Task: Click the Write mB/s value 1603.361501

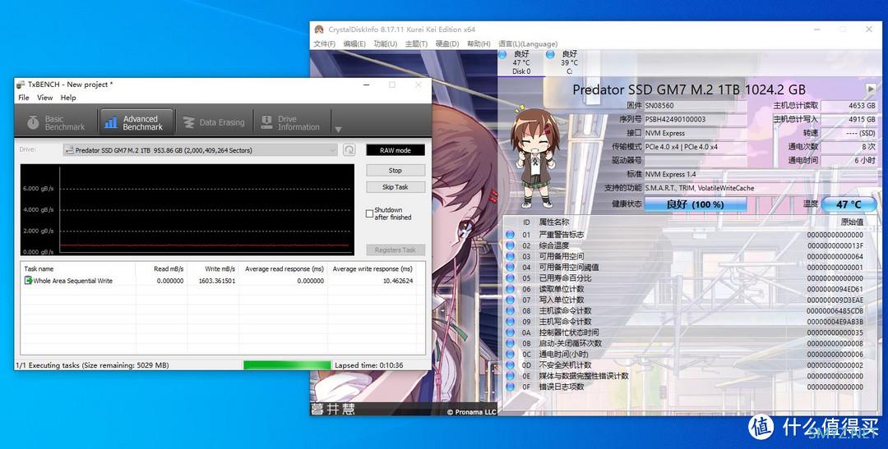Action: coord(217,281)
